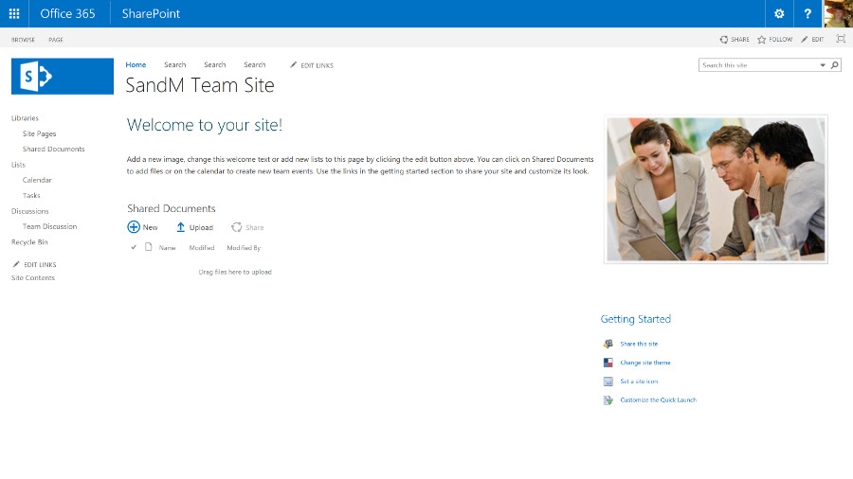Image resolution: width=853 pixels, height=479 pixels.
Task: Click the Customize the Quick Launch link text
Action: point(659,400)
